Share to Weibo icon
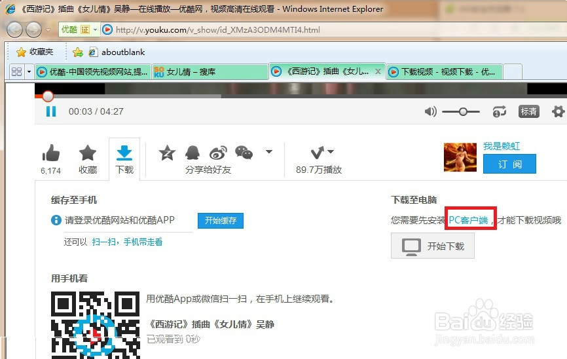Viewport: 567px width, 359px height. coord(219,153)
